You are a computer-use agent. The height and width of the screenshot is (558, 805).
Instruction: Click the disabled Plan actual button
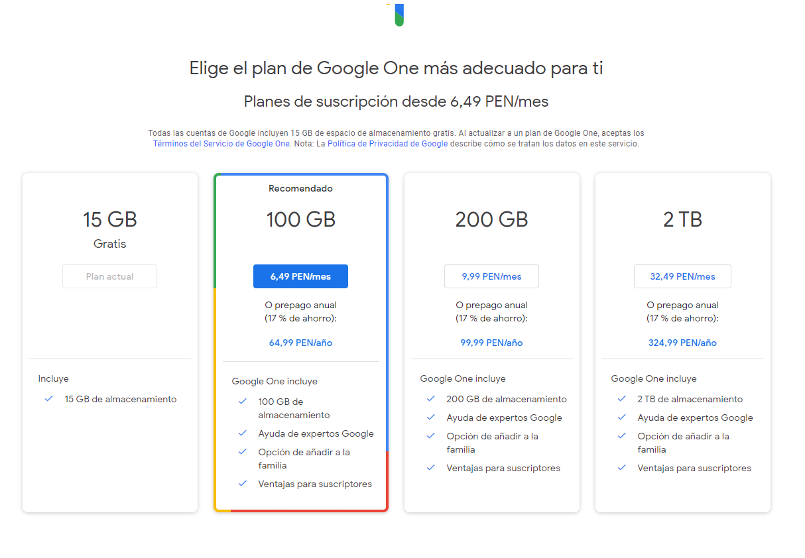pos(109,276)
